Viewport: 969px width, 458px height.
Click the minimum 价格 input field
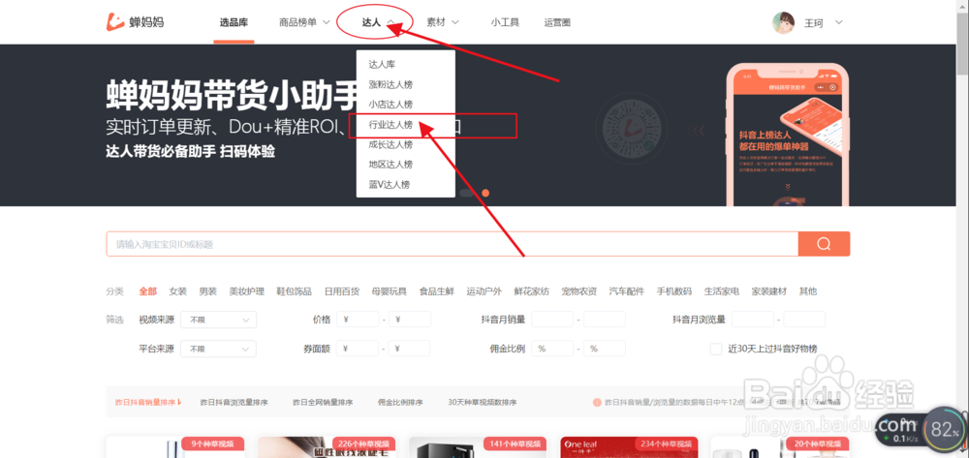click(x=358, y=320)
